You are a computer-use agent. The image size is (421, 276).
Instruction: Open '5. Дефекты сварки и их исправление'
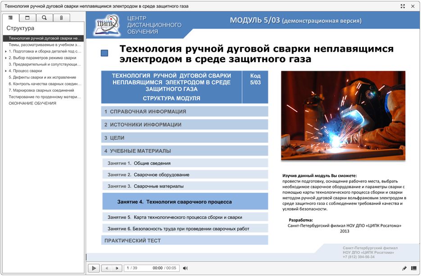pos(42,77)
